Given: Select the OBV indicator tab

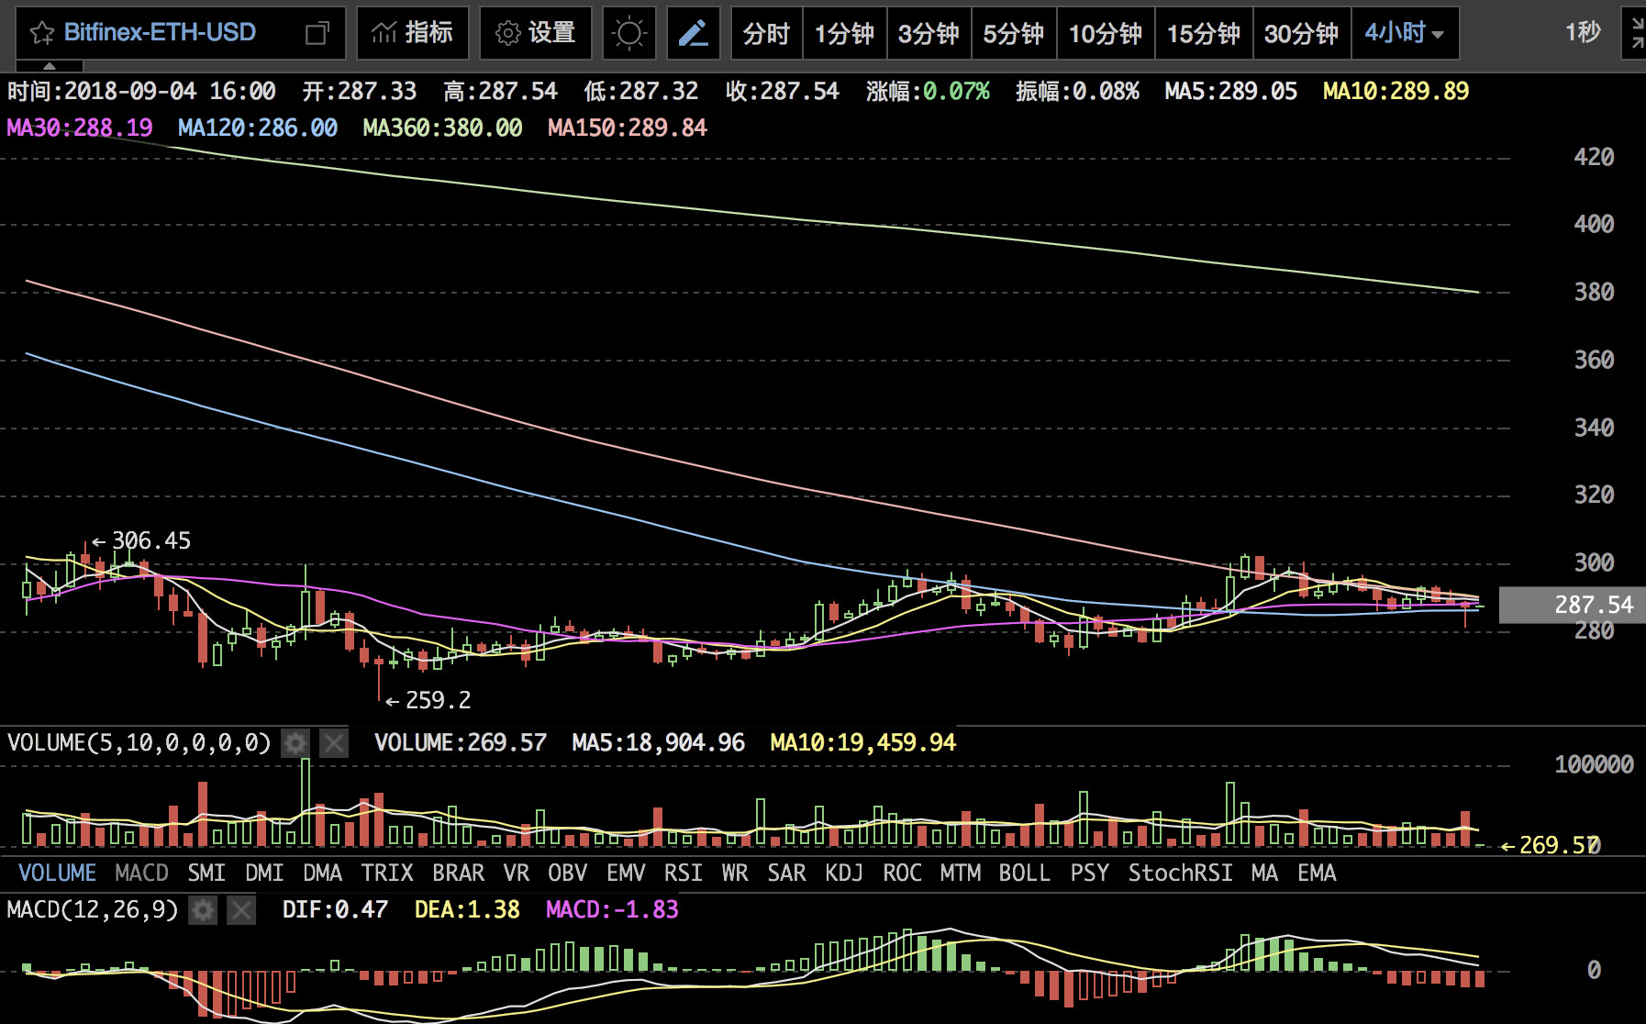Looking at the screenshot, I should point(567,873).
